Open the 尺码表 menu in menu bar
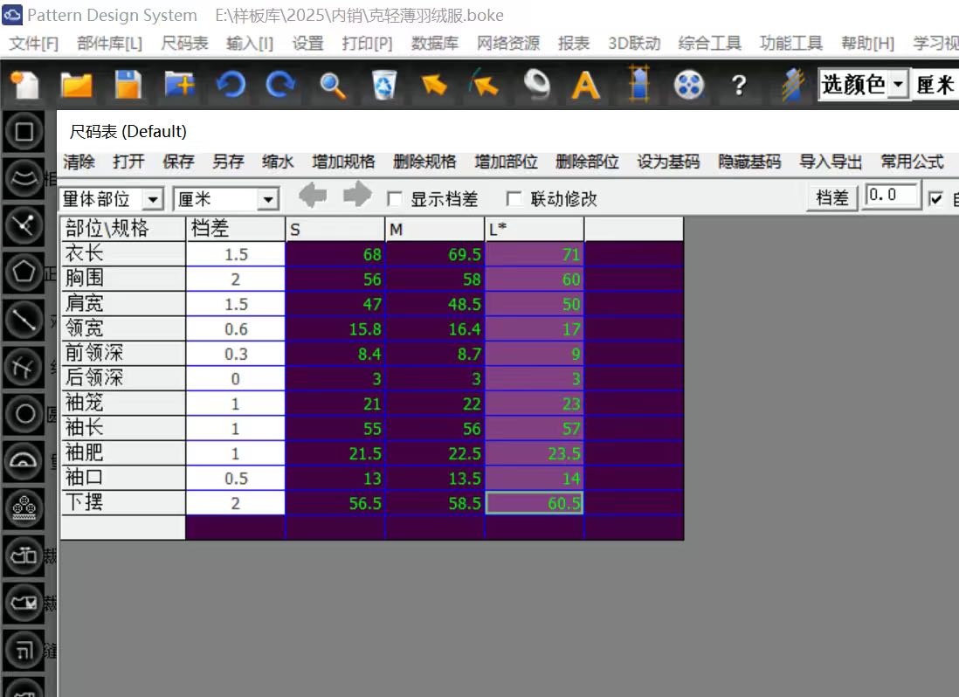This screenshot has height=697, width=959. pyautogui.click(x=184, y=43)
